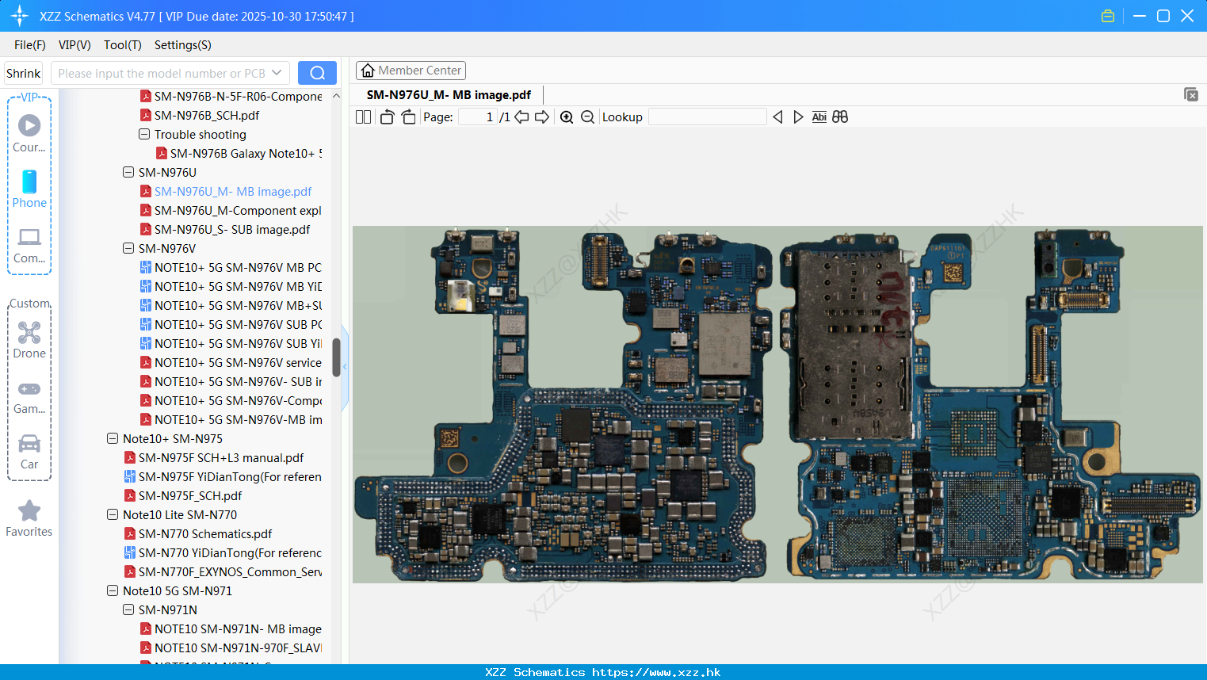Click the page number field
The height and width of the screenshot is (680, 1207).
tap(478, 117)
